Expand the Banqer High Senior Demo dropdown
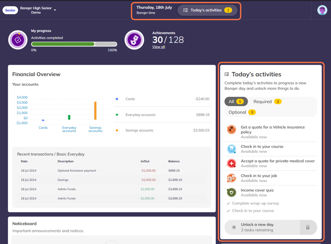 [55, 10]
